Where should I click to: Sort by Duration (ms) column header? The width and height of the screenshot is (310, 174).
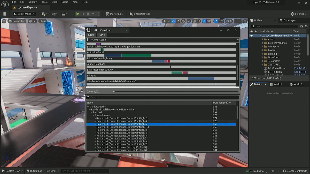(222, 103)
